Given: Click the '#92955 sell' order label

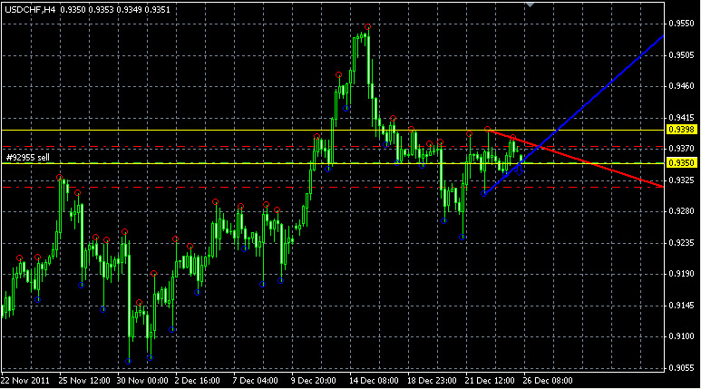Looking at the screenshot, I should 28,158.
